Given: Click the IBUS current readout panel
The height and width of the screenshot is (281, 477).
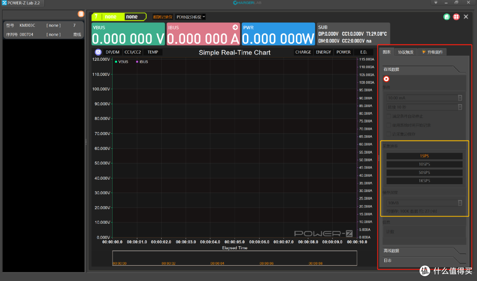Looking at the screenshot, I should [x=203, y=33].
